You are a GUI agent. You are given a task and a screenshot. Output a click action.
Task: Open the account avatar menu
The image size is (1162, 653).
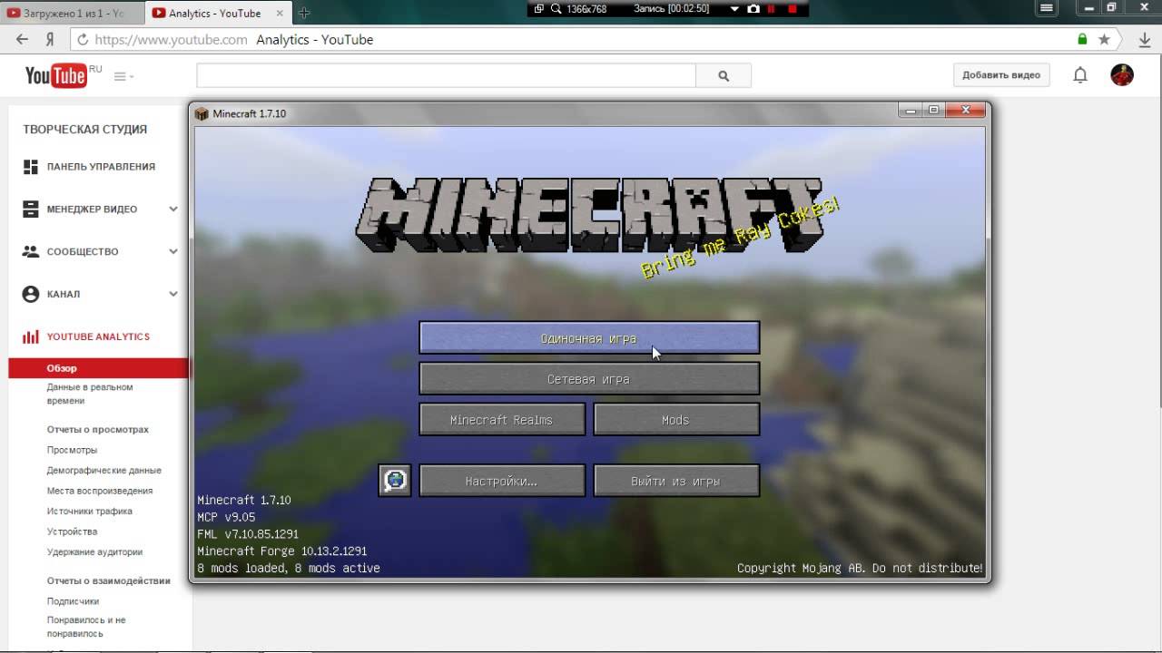pos(1122,75)
